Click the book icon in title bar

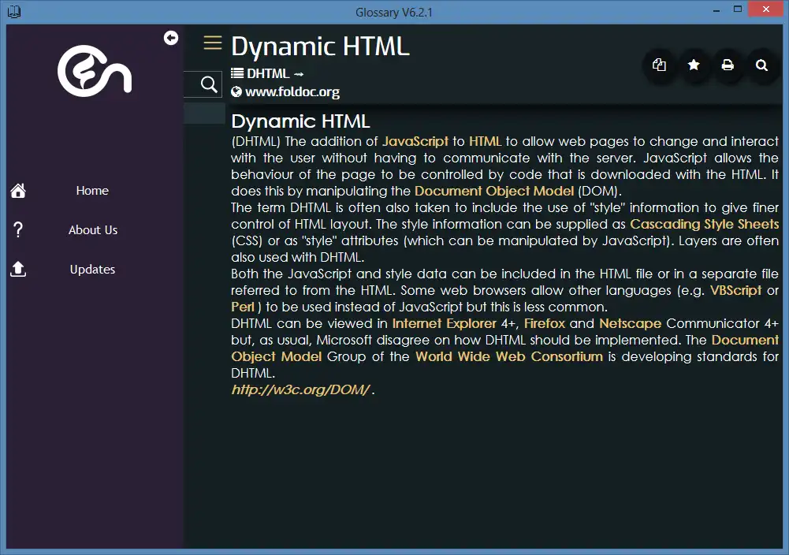(x=14, y=12)
